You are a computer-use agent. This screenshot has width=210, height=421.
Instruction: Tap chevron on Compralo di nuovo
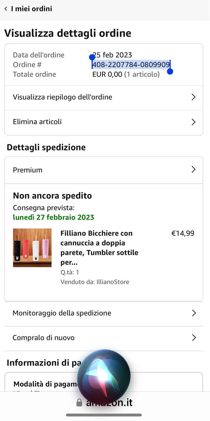click(194, 338)
